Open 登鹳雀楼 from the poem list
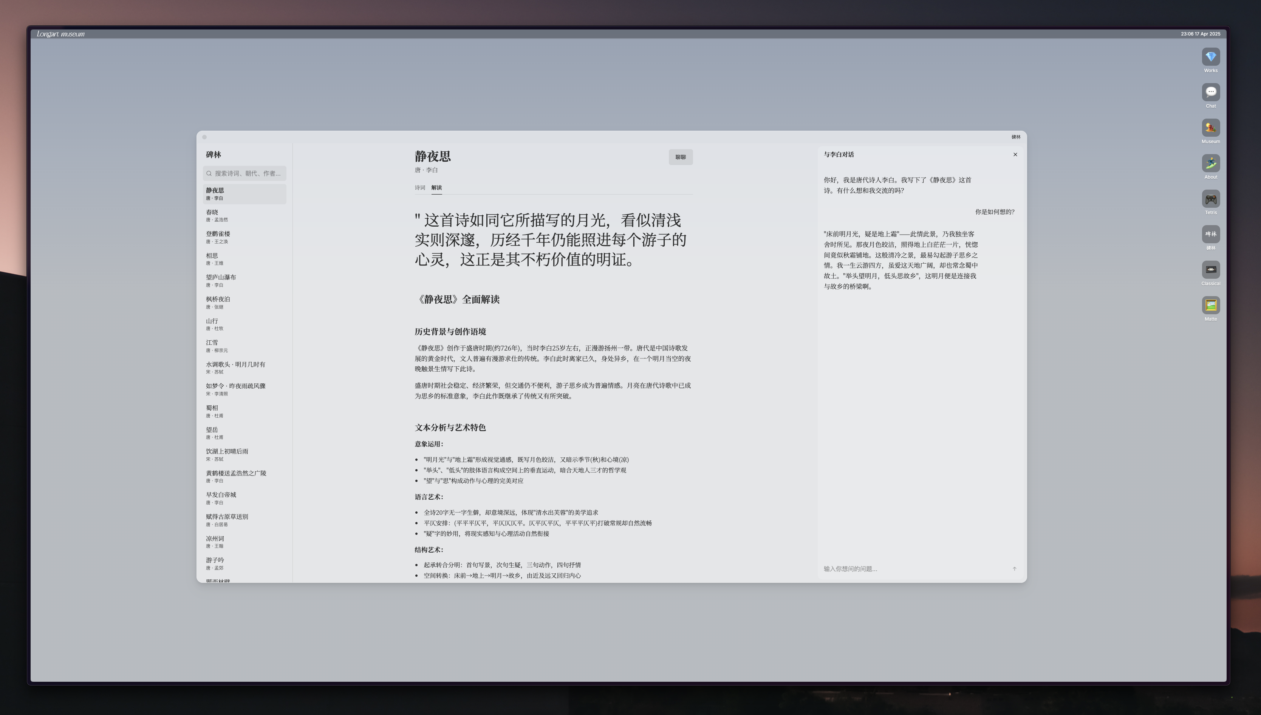 click(244, 237)
